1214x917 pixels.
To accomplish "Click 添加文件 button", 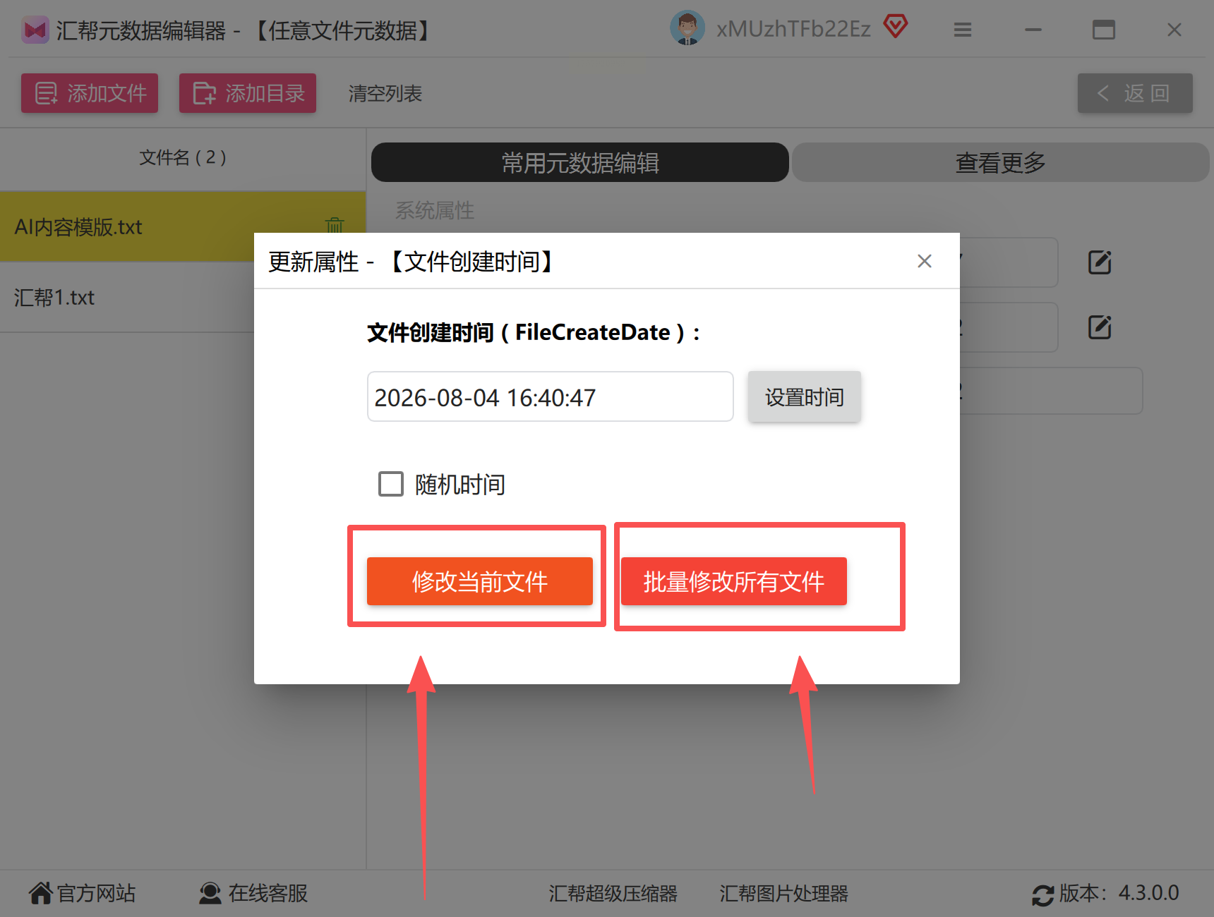I will [90, 93].
